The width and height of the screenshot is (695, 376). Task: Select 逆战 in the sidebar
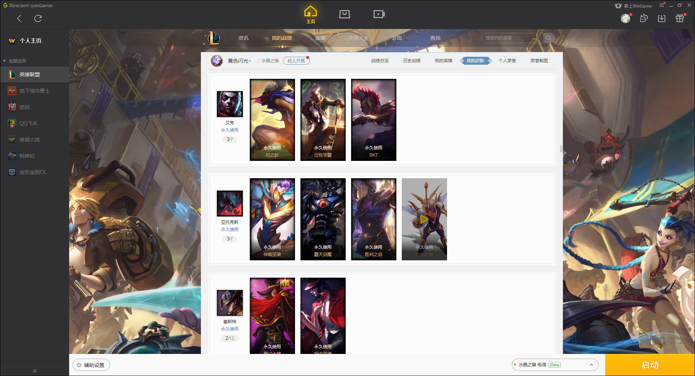pos(34,107)
